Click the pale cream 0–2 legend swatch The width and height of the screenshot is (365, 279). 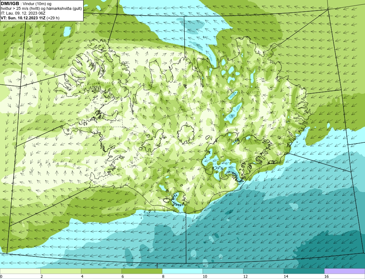(x=20, y=271)
